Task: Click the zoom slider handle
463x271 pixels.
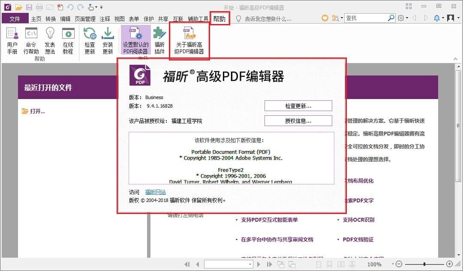Action: tap(424, 264)
